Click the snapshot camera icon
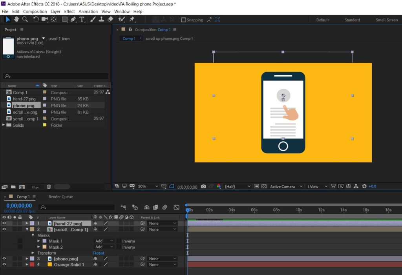 click(x=203, y=187)
